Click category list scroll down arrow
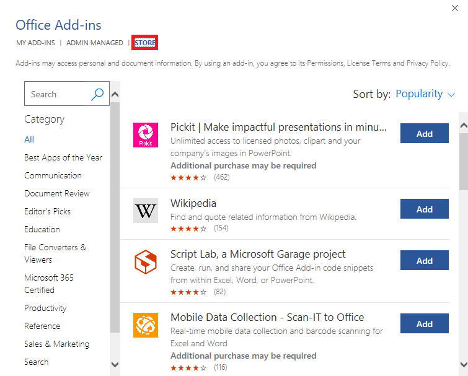The image size is (468, 376). [115, 364]
